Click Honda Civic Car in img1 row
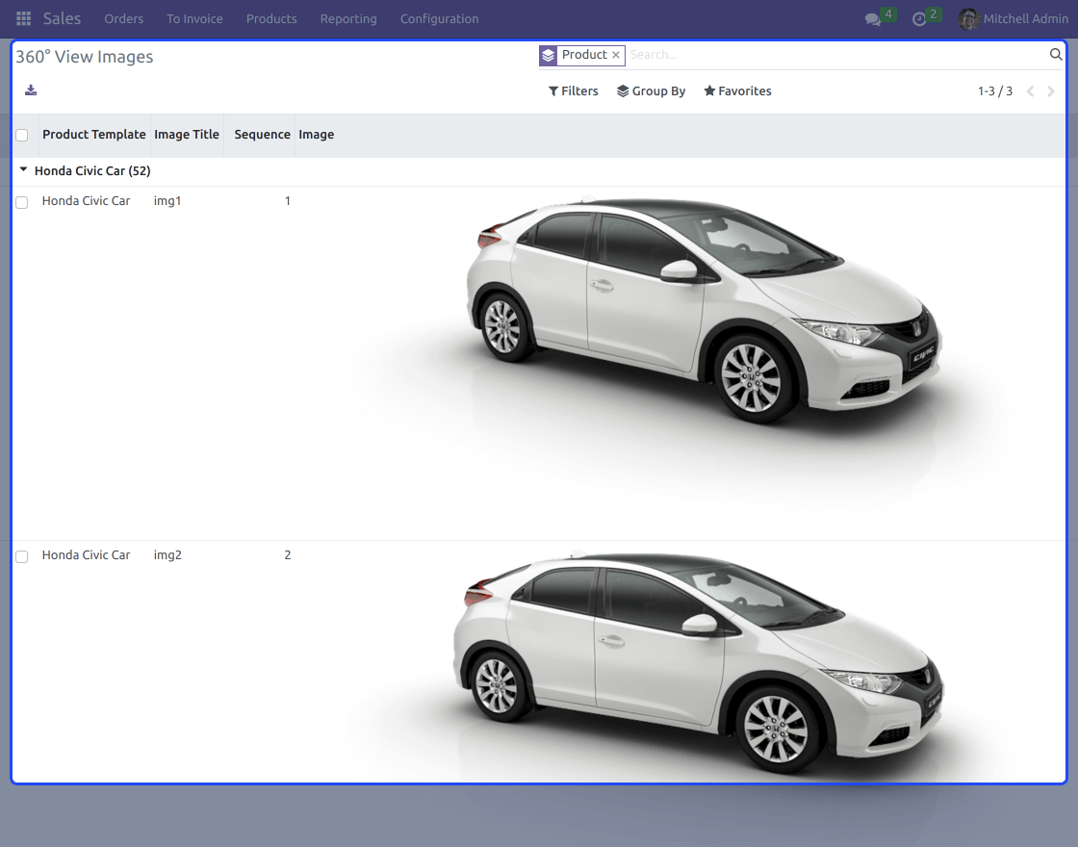This screenshot has width=1078, height=847. 86,201
